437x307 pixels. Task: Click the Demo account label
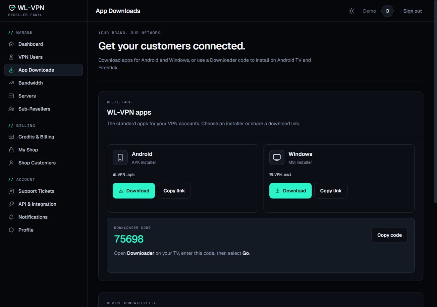369,11
